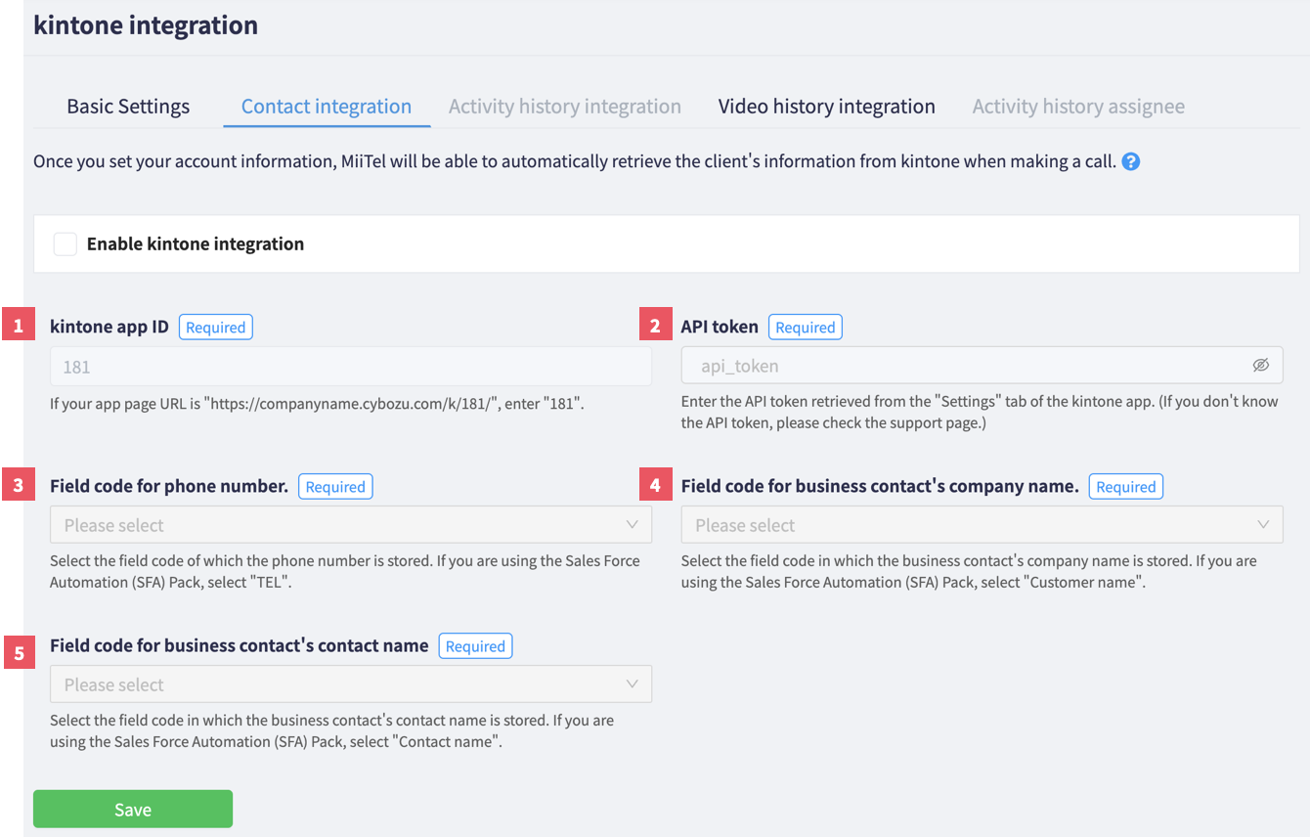Image resolution: width=1310 pixels, height=837 pixels.
Task: Click the 'Enable kintone integration' label text
Action: pyautogui.click(x=196, y=244)
